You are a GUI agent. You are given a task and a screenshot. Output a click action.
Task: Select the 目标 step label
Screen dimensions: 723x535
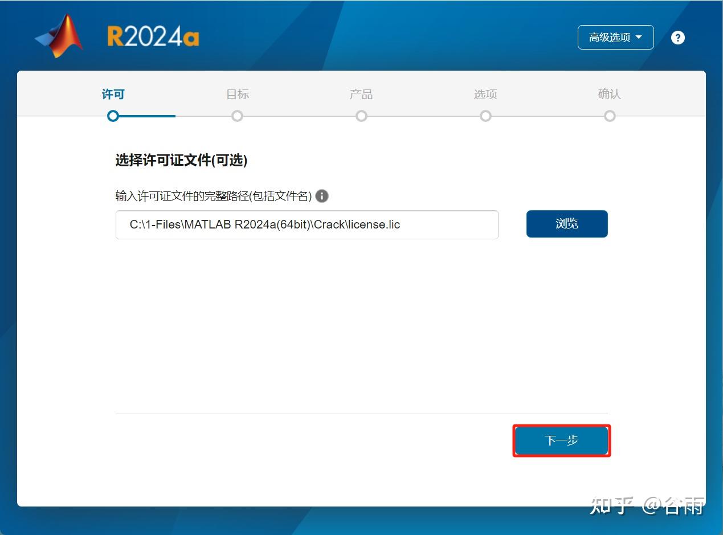click(237, 94)
